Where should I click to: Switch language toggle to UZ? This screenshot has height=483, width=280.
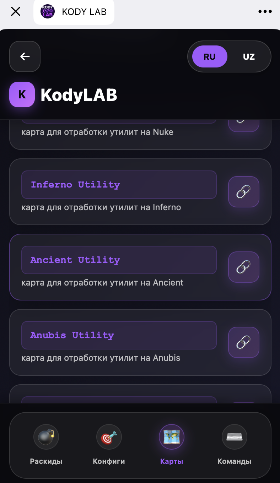point(249,56)
